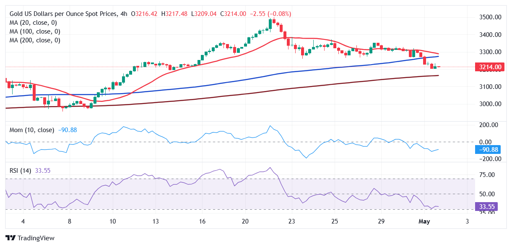Select the Gold US Dollars per Ounce title
This screenshot has height=247, width=512.
click(x=60, y=14)
